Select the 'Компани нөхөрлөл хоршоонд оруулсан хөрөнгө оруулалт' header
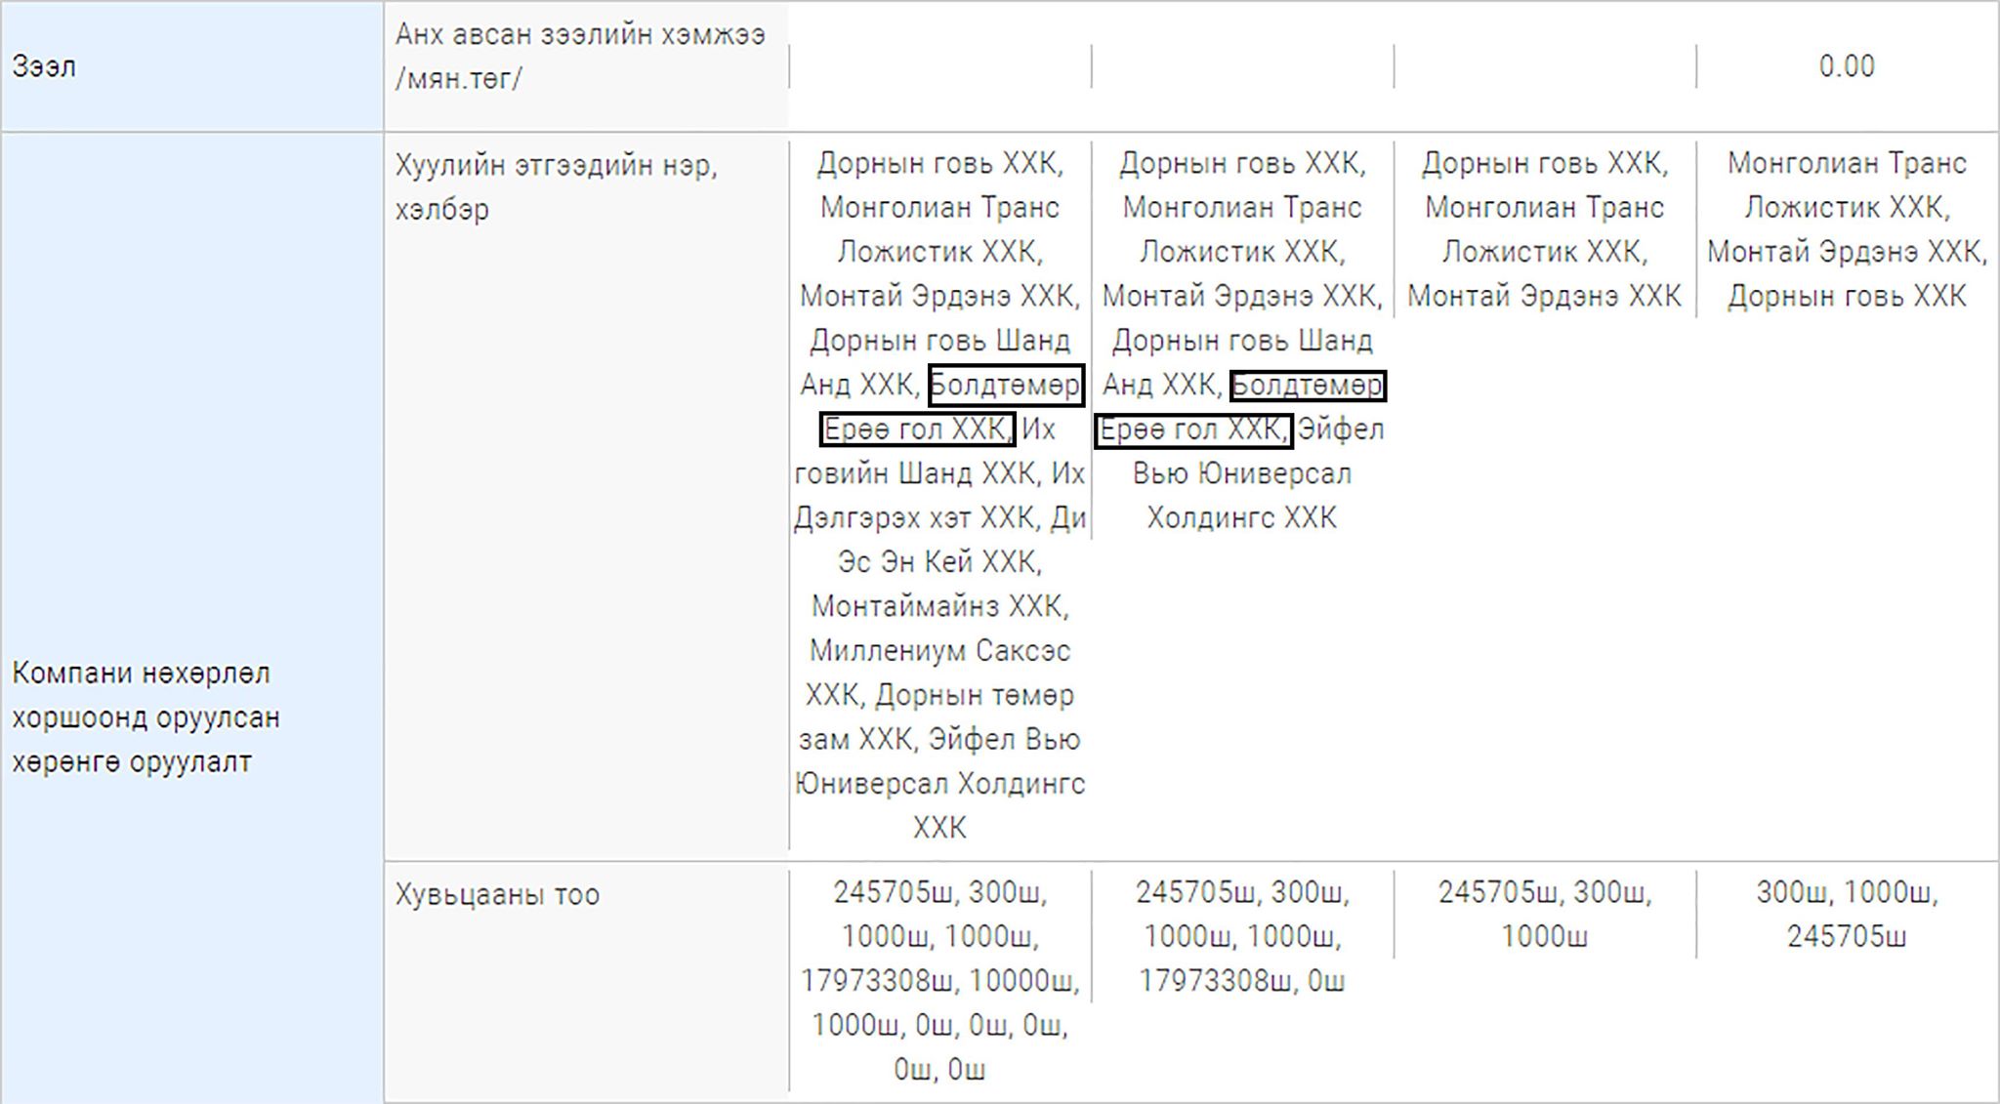Viewport: 2000px width, 1104px height. point(146,717)
